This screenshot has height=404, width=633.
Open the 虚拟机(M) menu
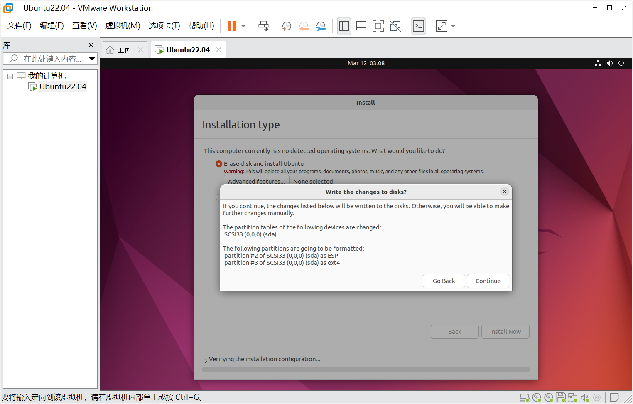click(x=123, y=26)
